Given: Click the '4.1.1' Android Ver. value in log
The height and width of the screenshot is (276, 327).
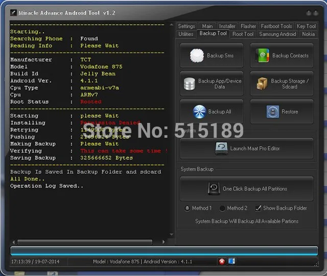Looking at the screenshot, I should point(89,81).
